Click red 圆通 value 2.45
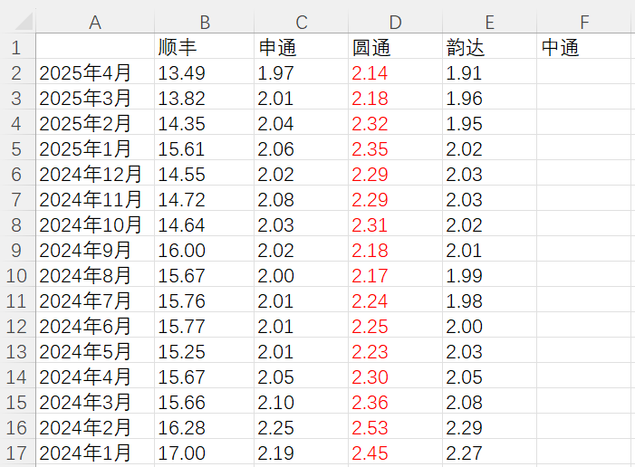This screenshot has width=635, height=467. coord(396,453)
